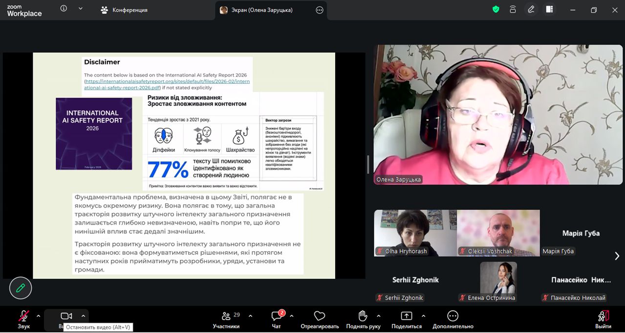Click the green encryption shield icon
The image size is (625, 333).
496,9
